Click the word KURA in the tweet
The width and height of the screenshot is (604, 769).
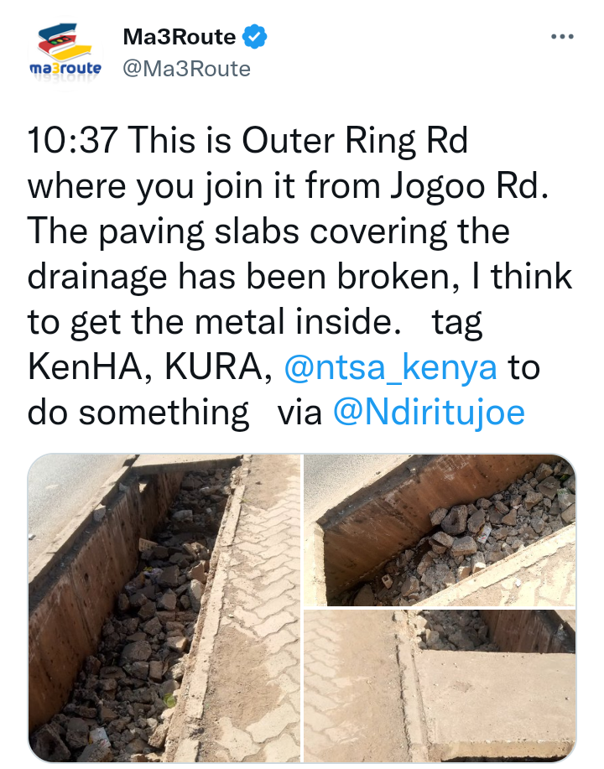point(218,366)
